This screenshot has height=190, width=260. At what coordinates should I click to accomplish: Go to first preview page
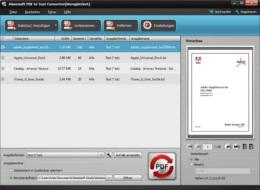[x=190, y=147]
